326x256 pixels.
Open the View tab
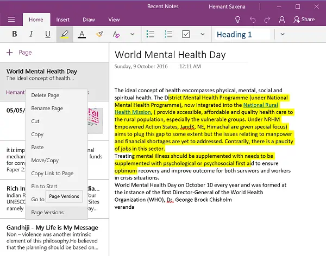click(x=114, y=20)
